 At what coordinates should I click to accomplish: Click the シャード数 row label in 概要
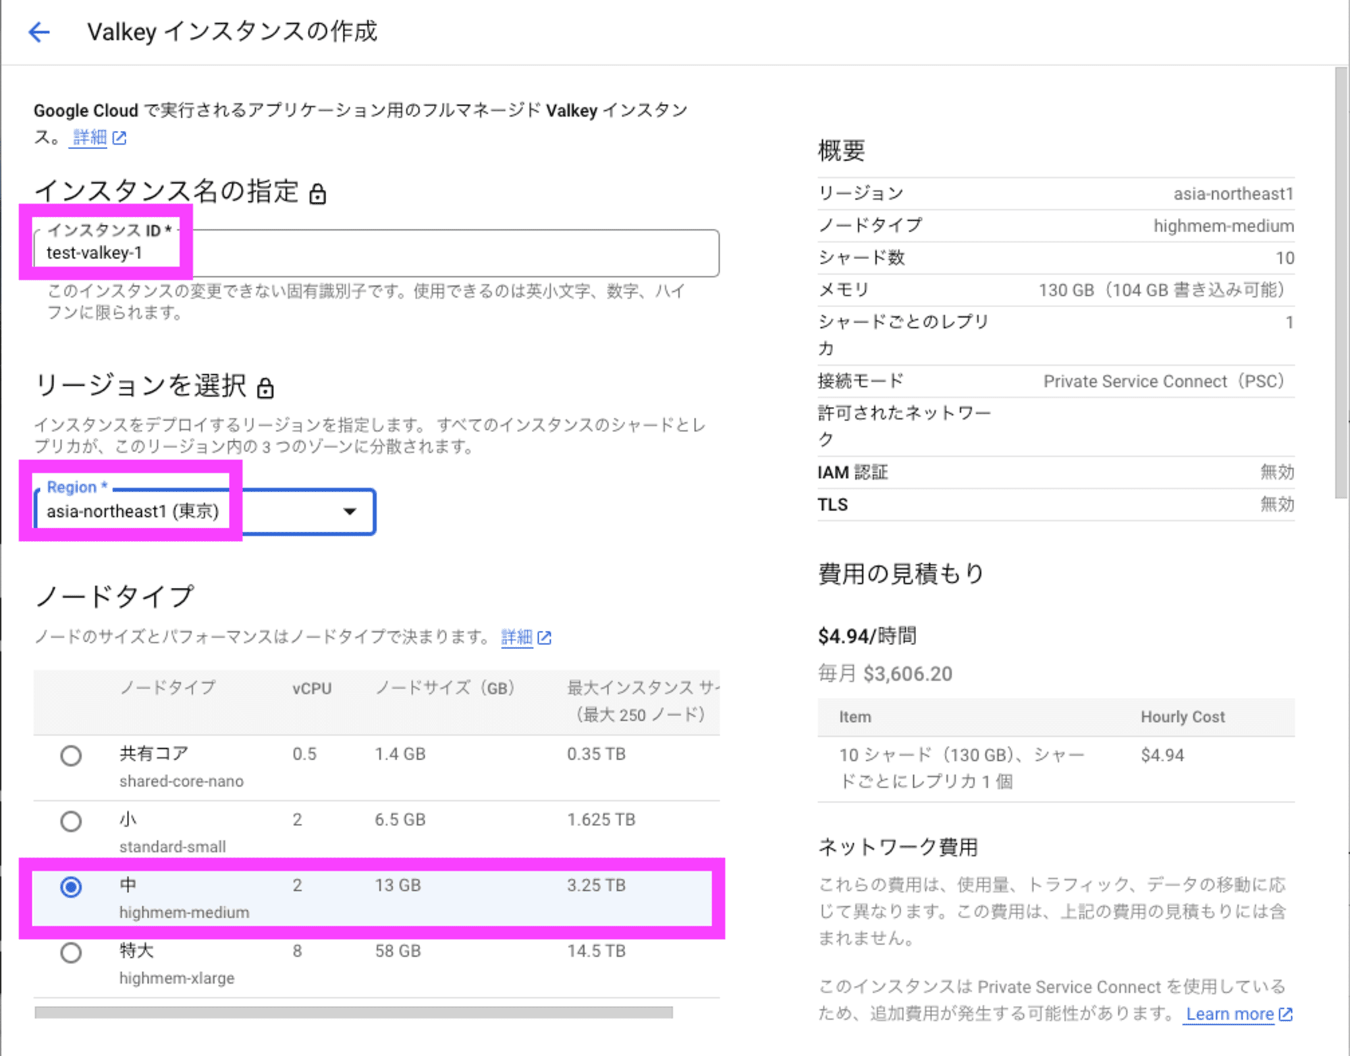pyautogui.click(x=861, y=257)
